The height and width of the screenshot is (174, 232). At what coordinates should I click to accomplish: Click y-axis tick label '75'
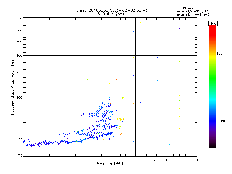[20, 155]
